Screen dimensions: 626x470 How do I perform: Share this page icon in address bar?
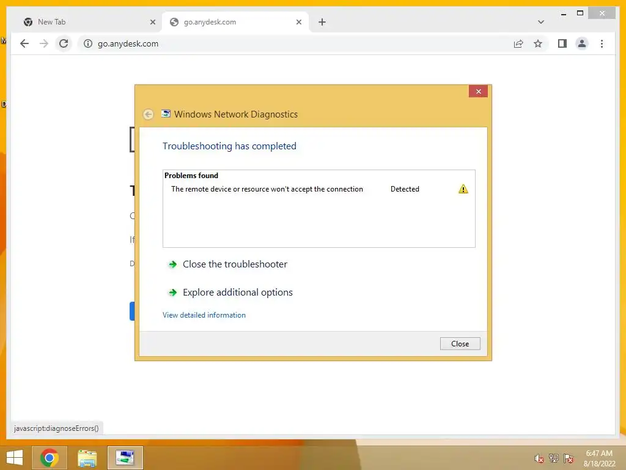coord(518,43)
